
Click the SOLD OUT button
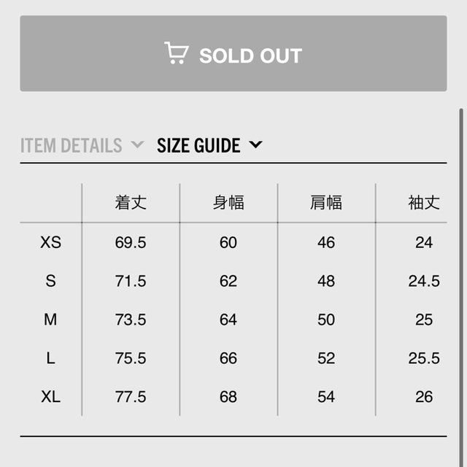click(x=233, y=53)
